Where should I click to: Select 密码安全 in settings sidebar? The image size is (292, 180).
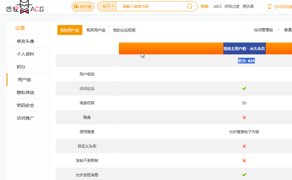pos(25,105)
